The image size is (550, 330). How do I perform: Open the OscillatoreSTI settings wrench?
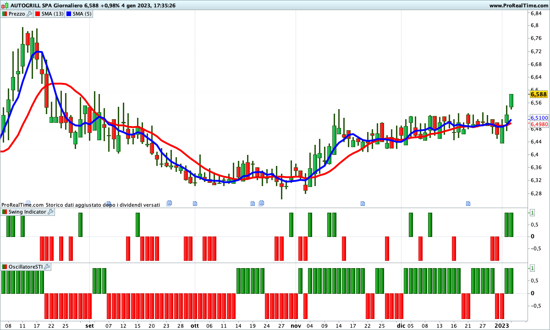[47, 266]
